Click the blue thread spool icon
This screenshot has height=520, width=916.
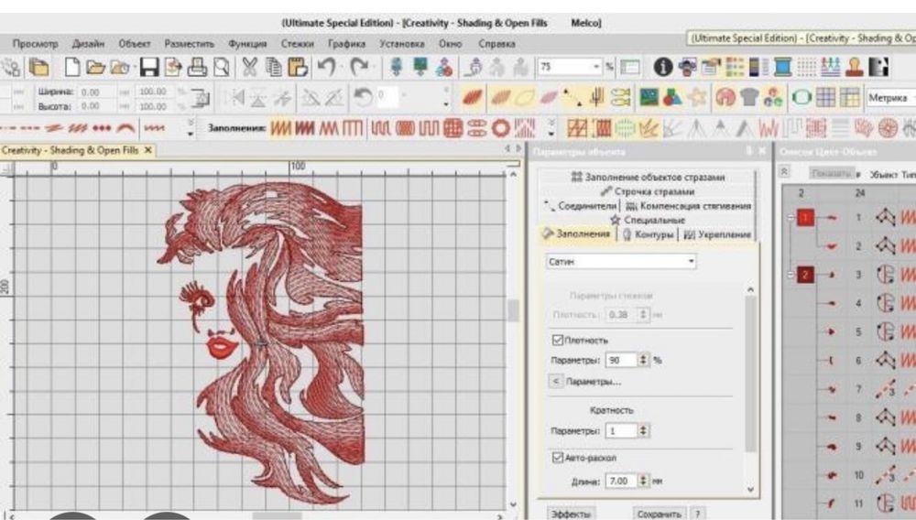pos(783,67)
